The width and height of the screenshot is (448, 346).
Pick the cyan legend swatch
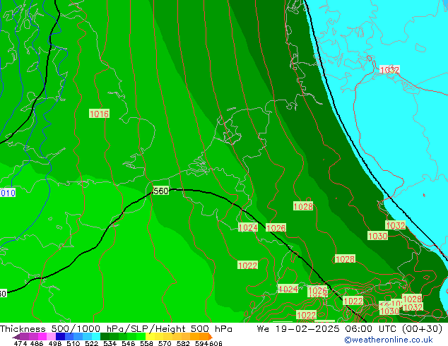point(96,336)
